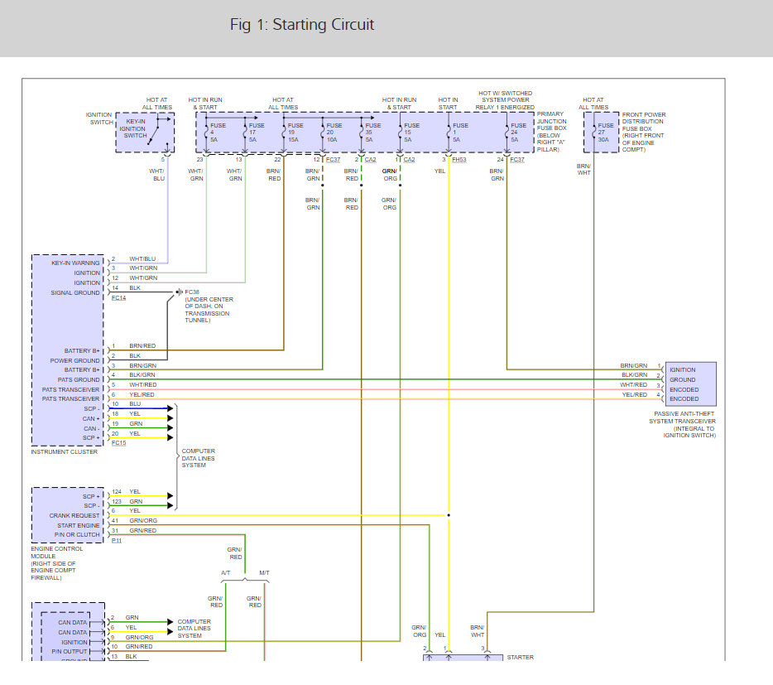Select the KEY-IN WARNING pin label
This screenshot has width=773, height=685.
point(75,263)
